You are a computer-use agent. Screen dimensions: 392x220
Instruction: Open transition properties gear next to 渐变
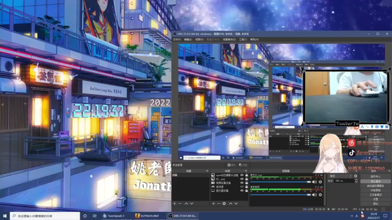pos(356,176)
